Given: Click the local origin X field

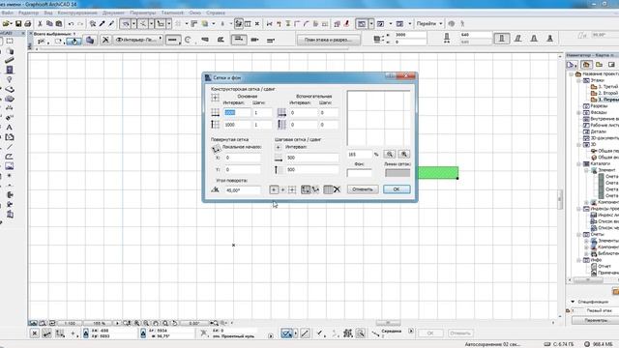Looking at the screenshot, I should point(243,158).
